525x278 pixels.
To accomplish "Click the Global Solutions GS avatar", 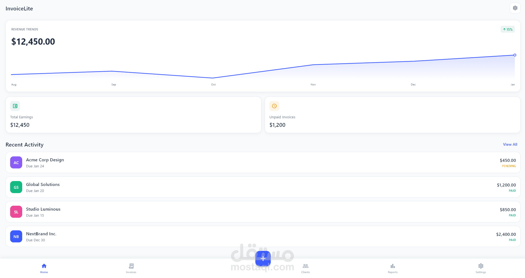I will tap(16, 187).
